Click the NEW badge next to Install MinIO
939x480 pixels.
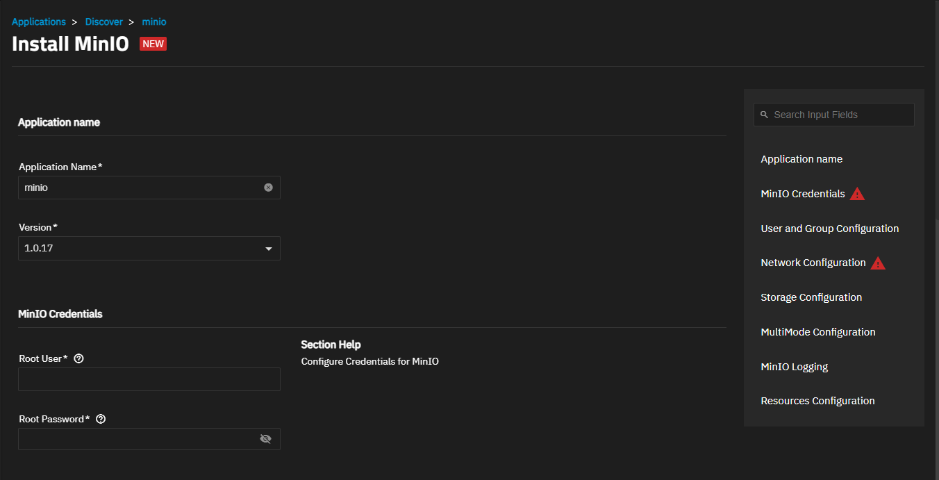(x=153, y=44)
